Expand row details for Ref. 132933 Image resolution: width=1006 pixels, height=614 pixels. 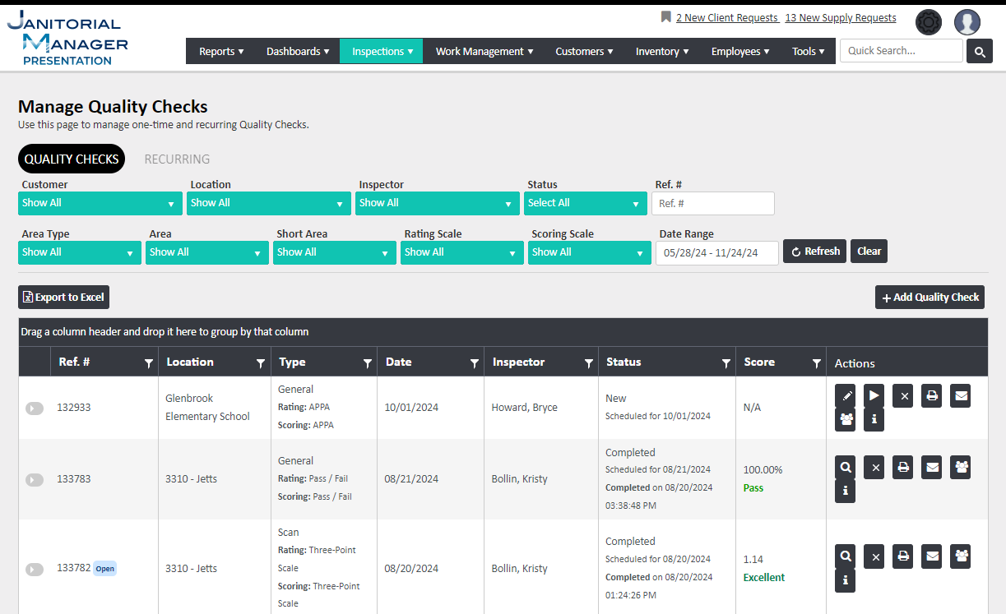tap(35, 408)
